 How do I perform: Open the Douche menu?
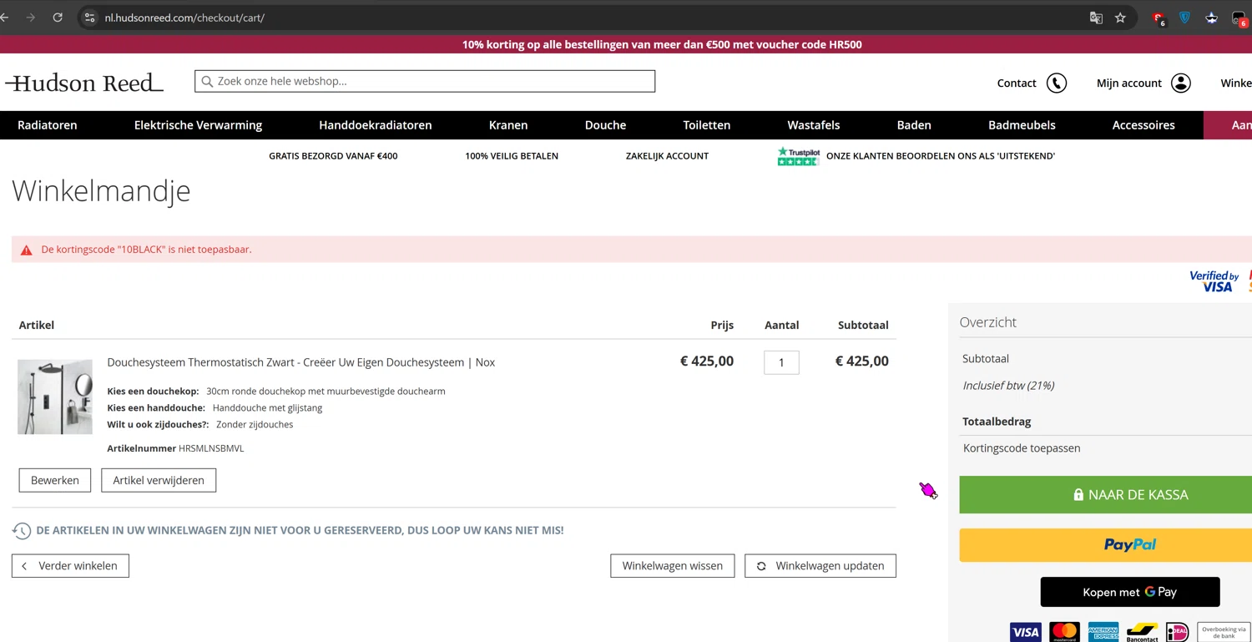[x=605, y=125]
